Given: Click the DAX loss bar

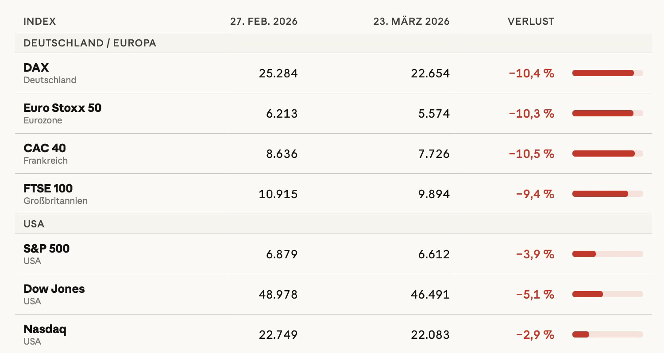Looking at the screenshot, I should (607, 73).
